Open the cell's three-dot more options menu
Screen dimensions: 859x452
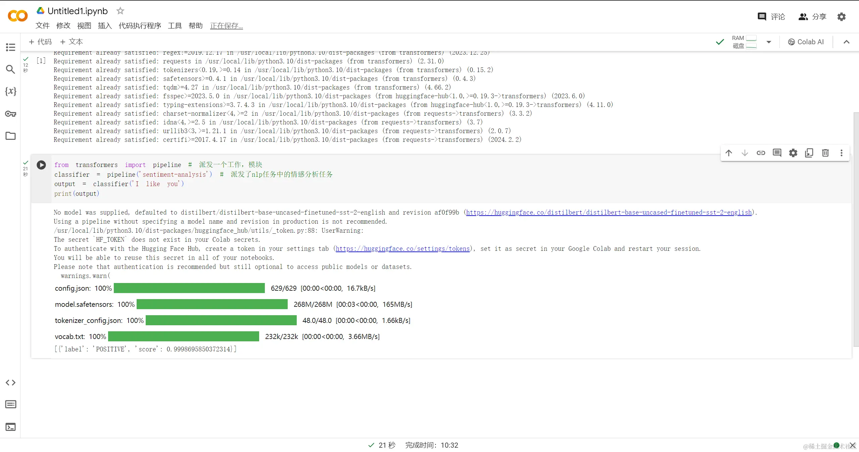(x=841, y=153)
